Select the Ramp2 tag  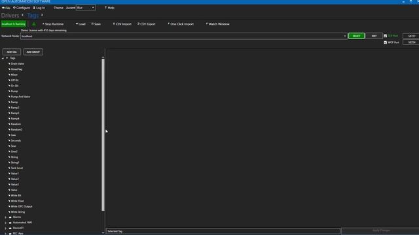(15, 108)
